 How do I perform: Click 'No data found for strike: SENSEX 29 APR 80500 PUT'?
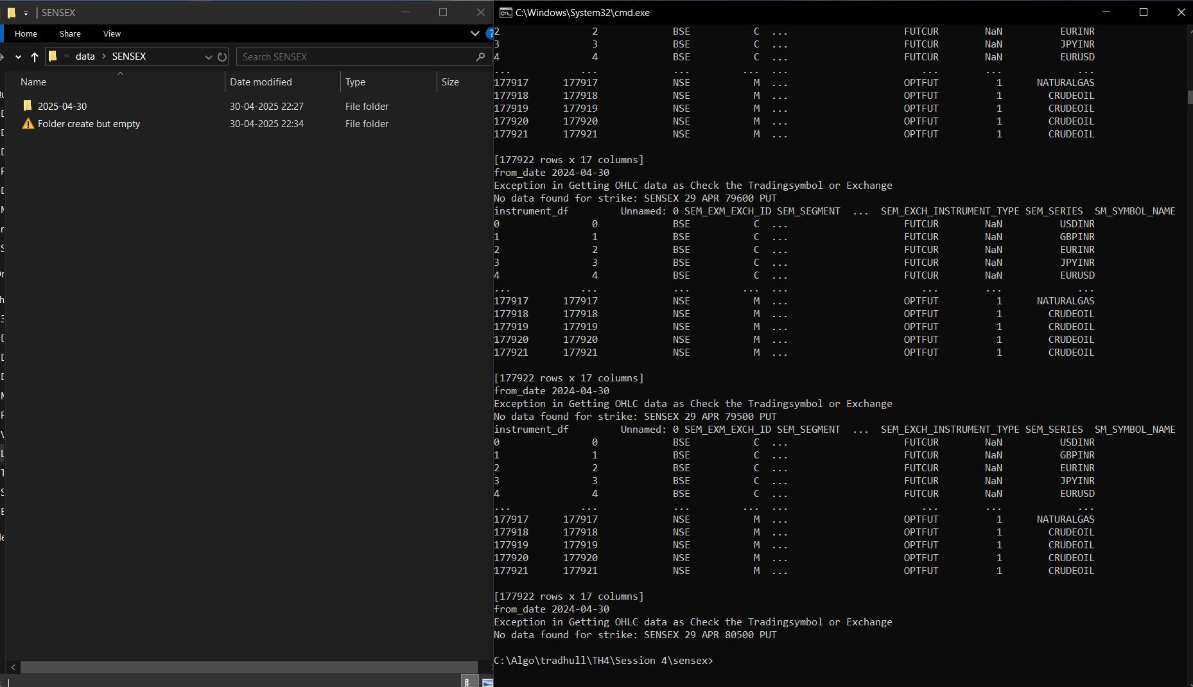click(x=635, y=634)
